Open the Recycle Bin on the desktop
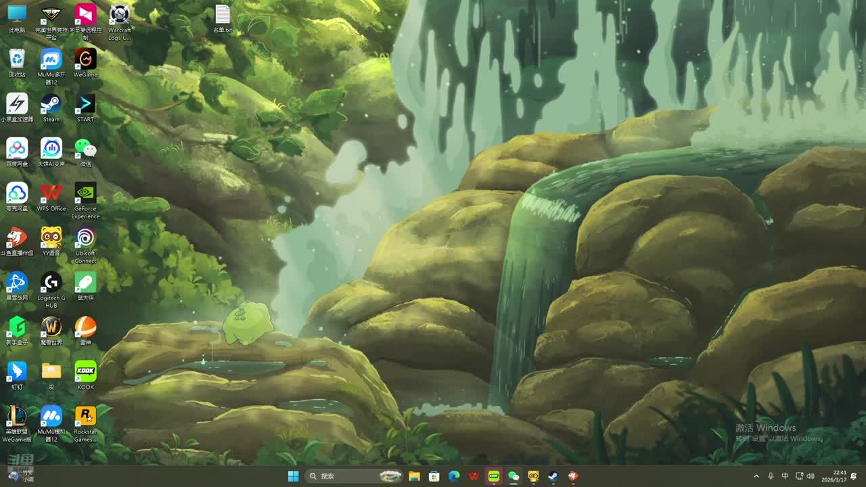The height and width of the screenshot is (487, 866). 17,60
